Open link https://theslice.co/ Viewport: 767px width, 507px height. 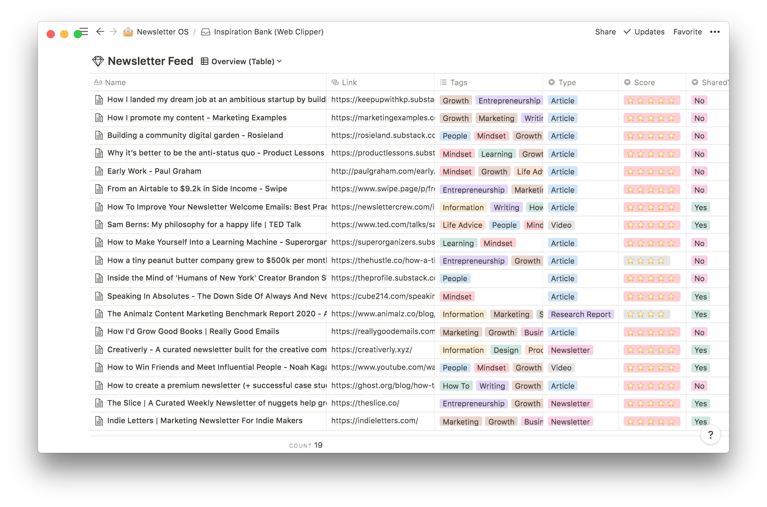tap(365, 403)
